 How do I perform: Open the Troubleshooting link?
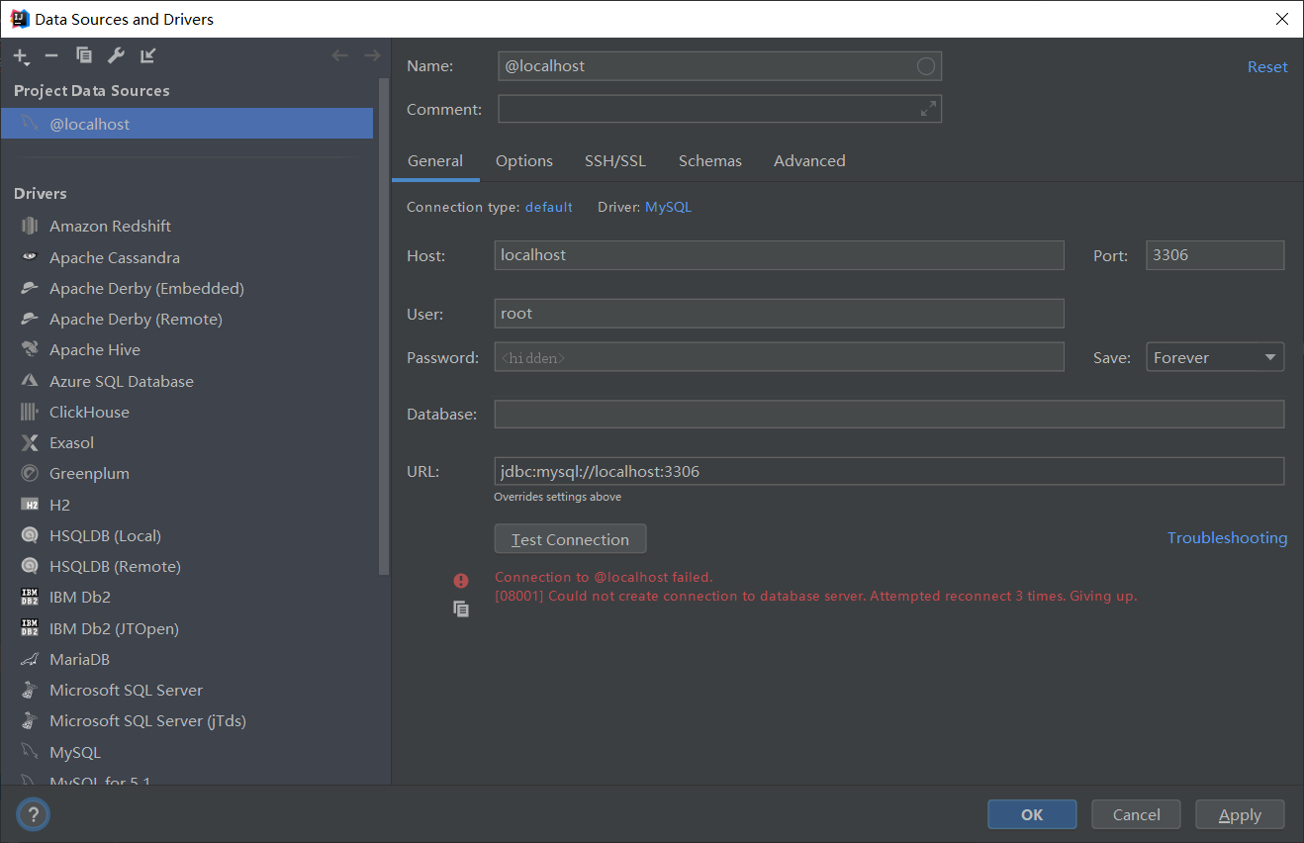click(1227, 537)
